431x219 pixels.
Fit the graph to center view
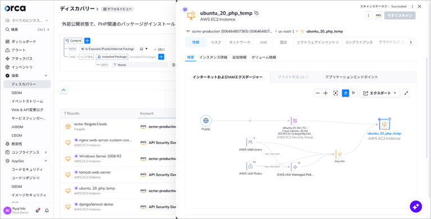click(x=335, y=93)
